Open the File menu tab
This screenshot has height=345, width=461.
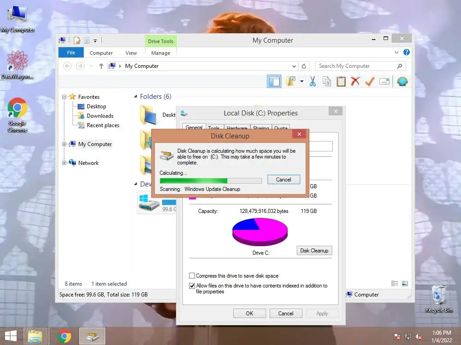point(71,53)
